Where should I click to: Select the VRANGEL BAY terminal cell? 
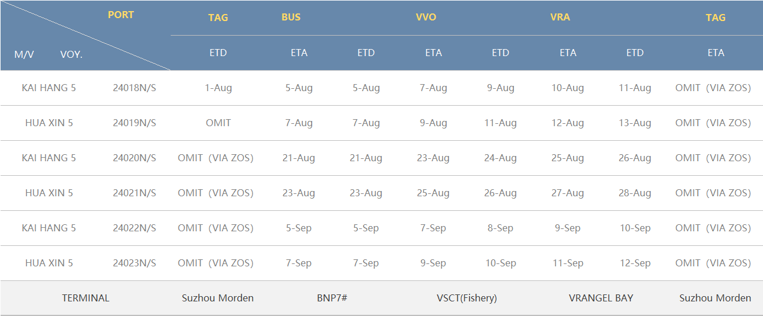click(x=601, y=298)
